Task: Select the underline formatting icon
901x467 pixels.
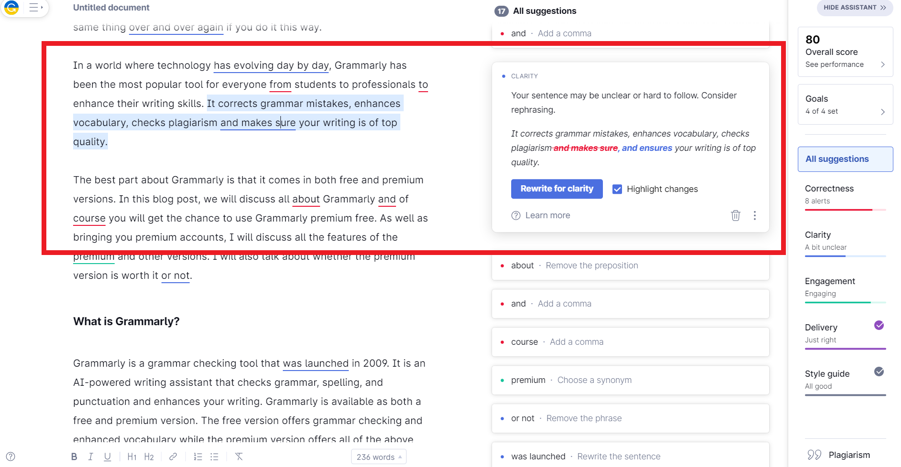Action: 107,456
